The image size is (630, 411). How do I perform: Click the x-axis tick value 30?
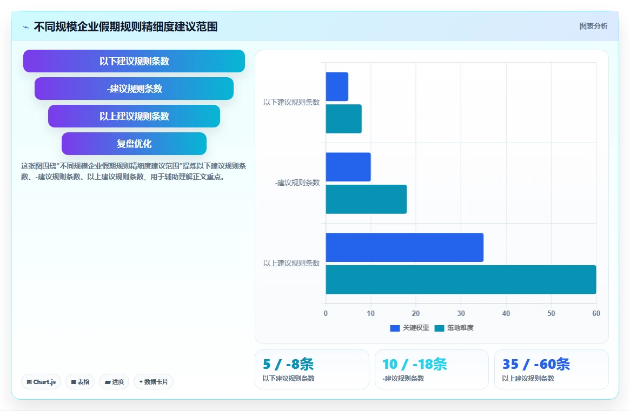point(461,313)
